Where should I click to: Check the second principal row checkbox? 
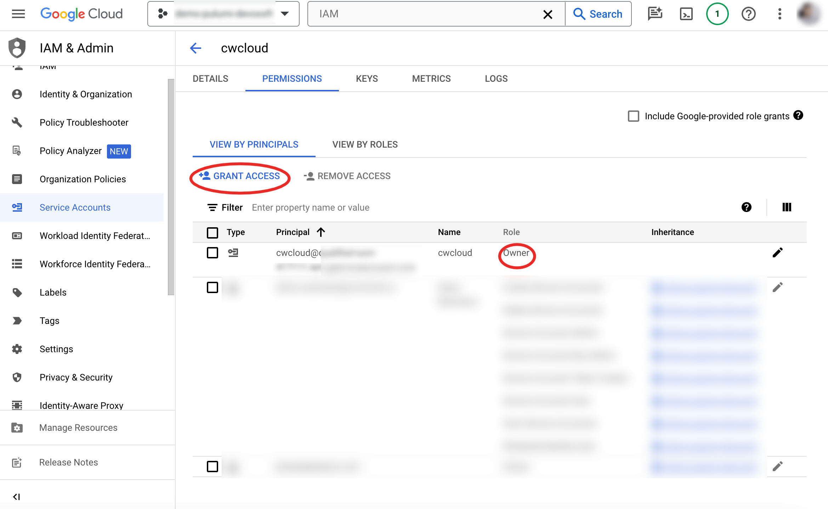tap(212, 287)
